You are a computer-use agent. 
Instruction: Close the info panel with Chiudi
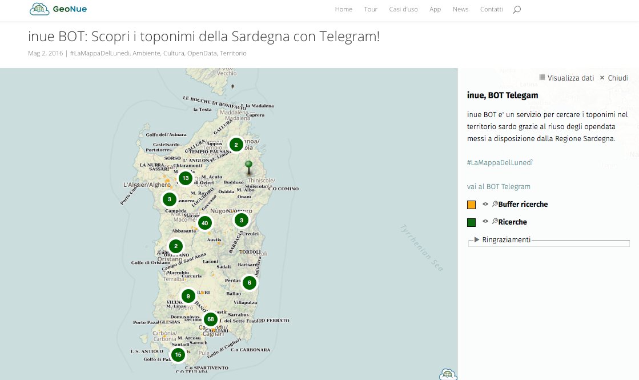point(614,78)
